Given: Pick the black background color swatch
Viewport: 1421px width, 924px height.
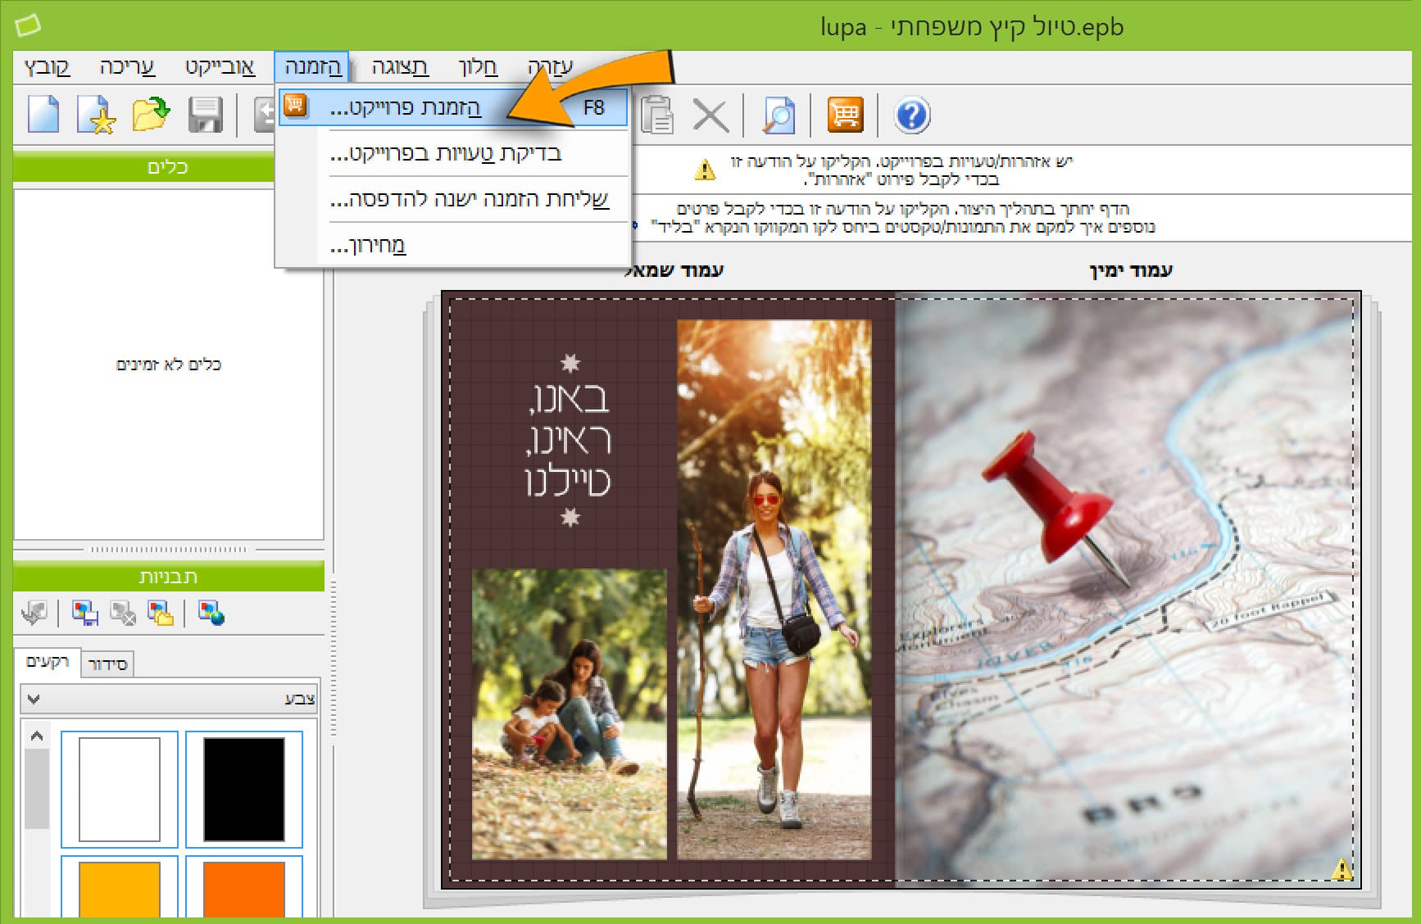Looking at the screenshot, I should coord(243,789).
